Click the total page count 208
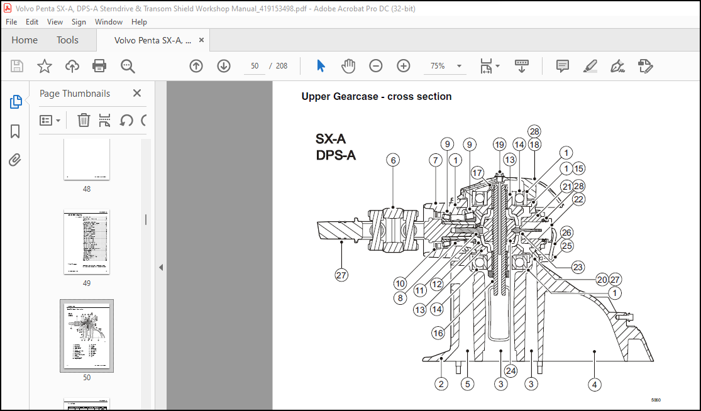The width and height of the screenshot is (701, 411). tap(282, 66)
